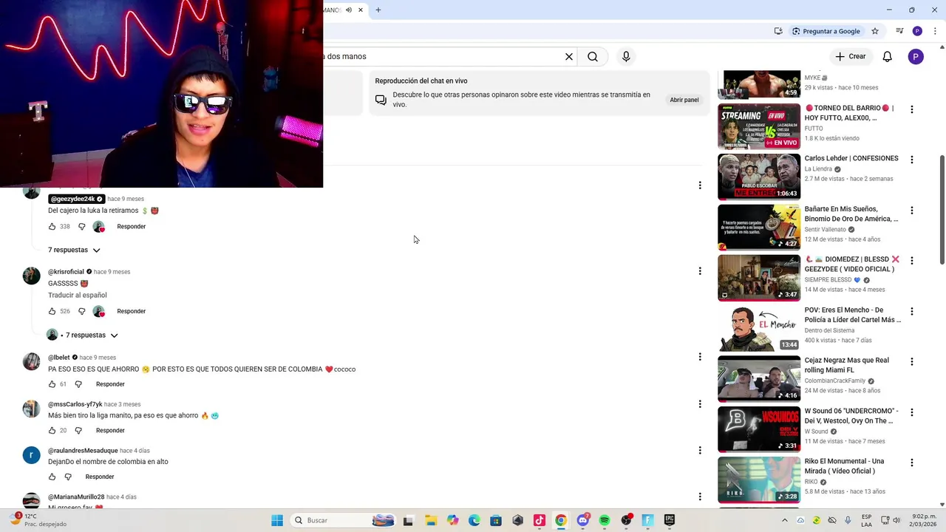Open options for Carlos Lehder CONFESIONES video
The height and width of the screenshot is (532, 946).
tap(912, 160)
